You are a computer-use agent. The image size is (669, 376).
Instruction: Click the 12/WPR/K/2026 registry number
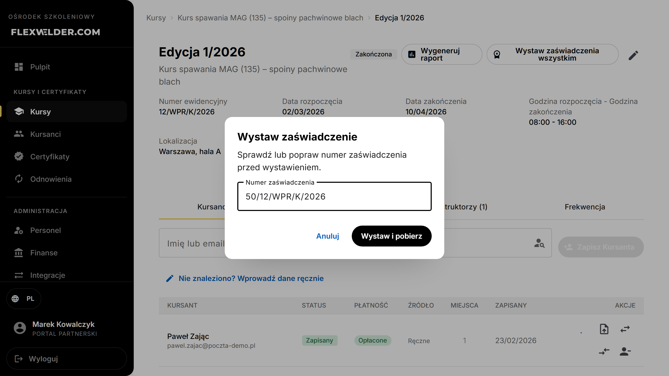click(x=187, y=112)
